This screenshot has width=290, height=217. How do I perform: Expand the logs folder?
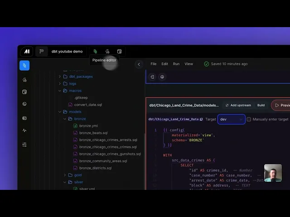(x=60, y=83)
